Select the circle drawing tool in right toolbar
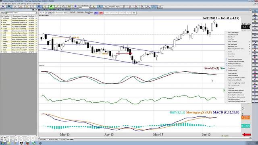258x145 pixels. pyautogui.click(x=255, y=61)
